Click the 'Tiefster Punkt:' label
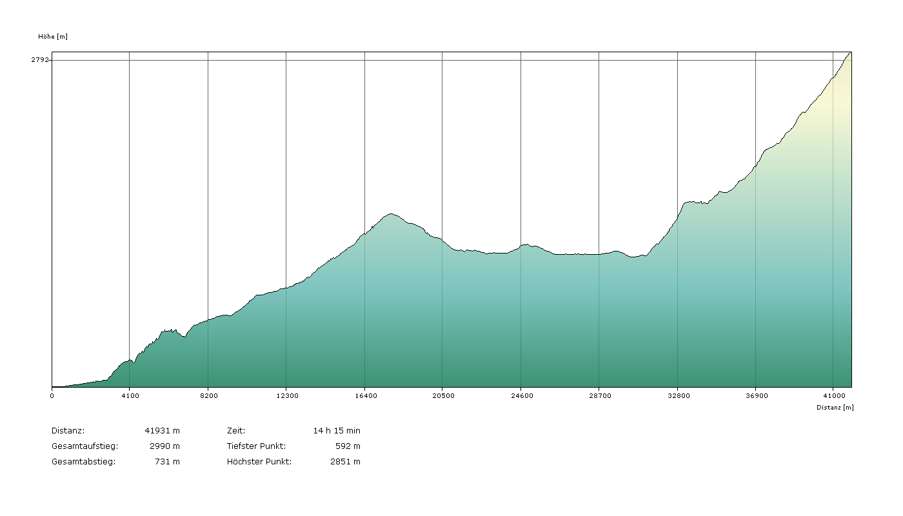Screen dimensions: 903x516 tap(256, 446)
